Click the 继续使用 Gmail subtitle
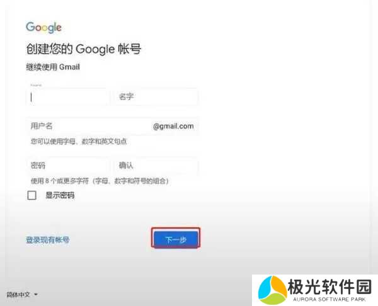The image size is (378, 306). [x=53, y=67]
